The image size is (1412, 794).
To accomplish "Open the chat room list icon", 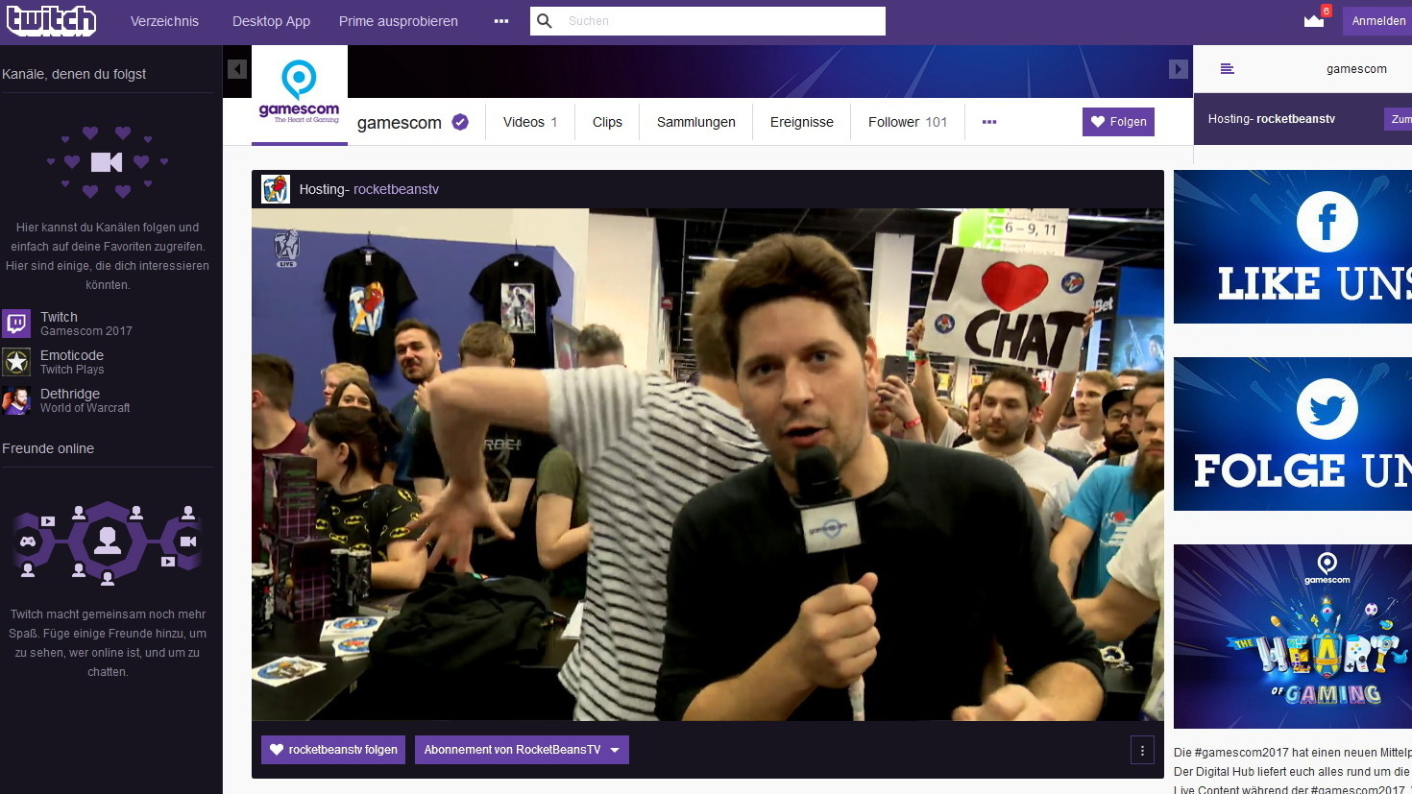I will tap(1227, 69).
